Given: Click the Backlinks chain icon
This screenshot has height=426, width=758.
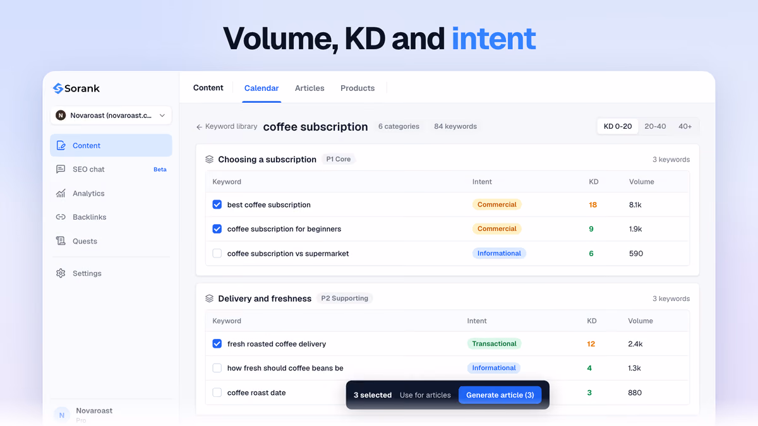Looking at the screenshot, I should 61,217.
